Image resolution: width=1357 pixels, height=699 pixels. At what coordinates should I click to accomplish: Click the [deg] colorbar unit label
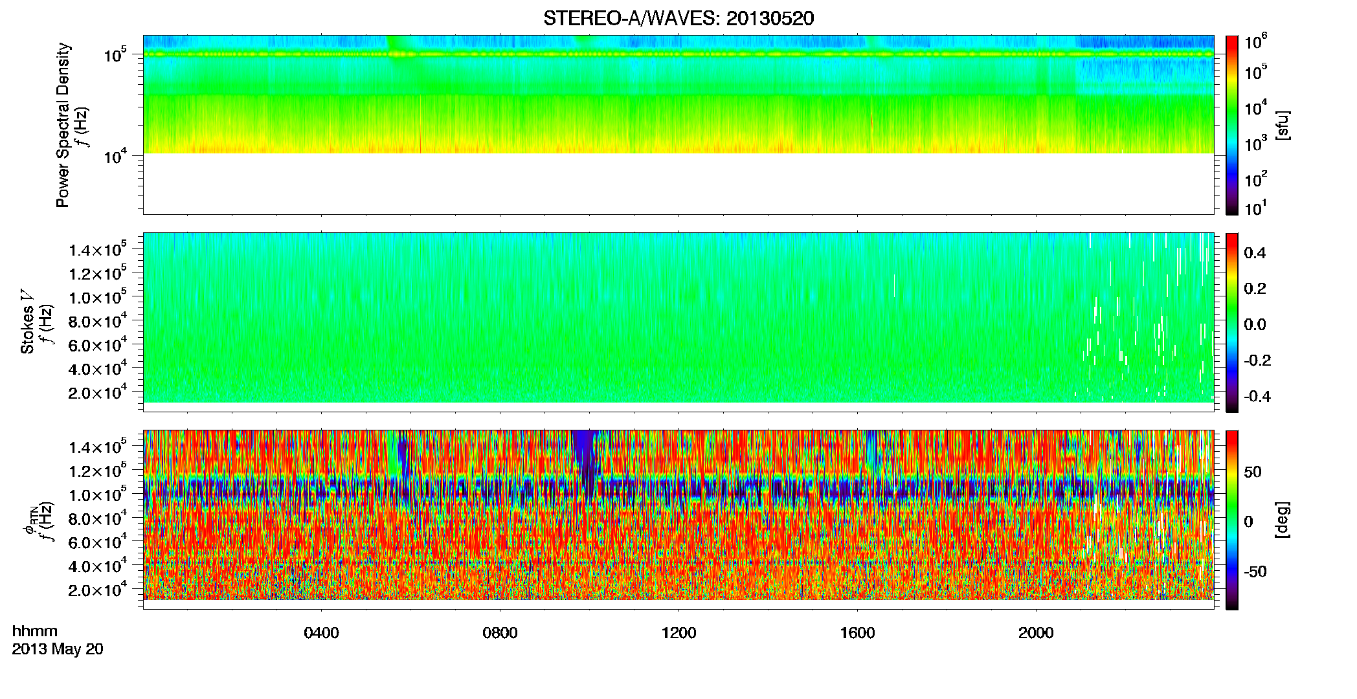pyautogui.click(x=1282, y=520)
